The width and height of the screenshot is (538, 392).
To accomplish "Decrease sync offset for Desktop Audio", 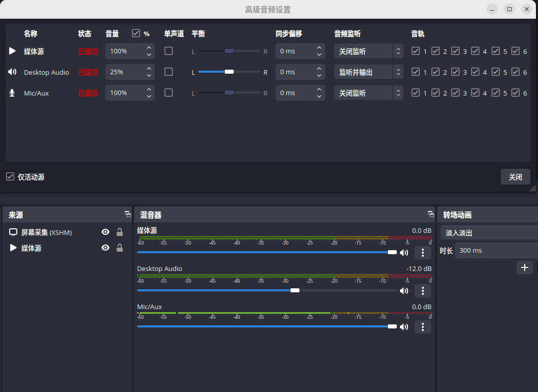I will 319,76.
